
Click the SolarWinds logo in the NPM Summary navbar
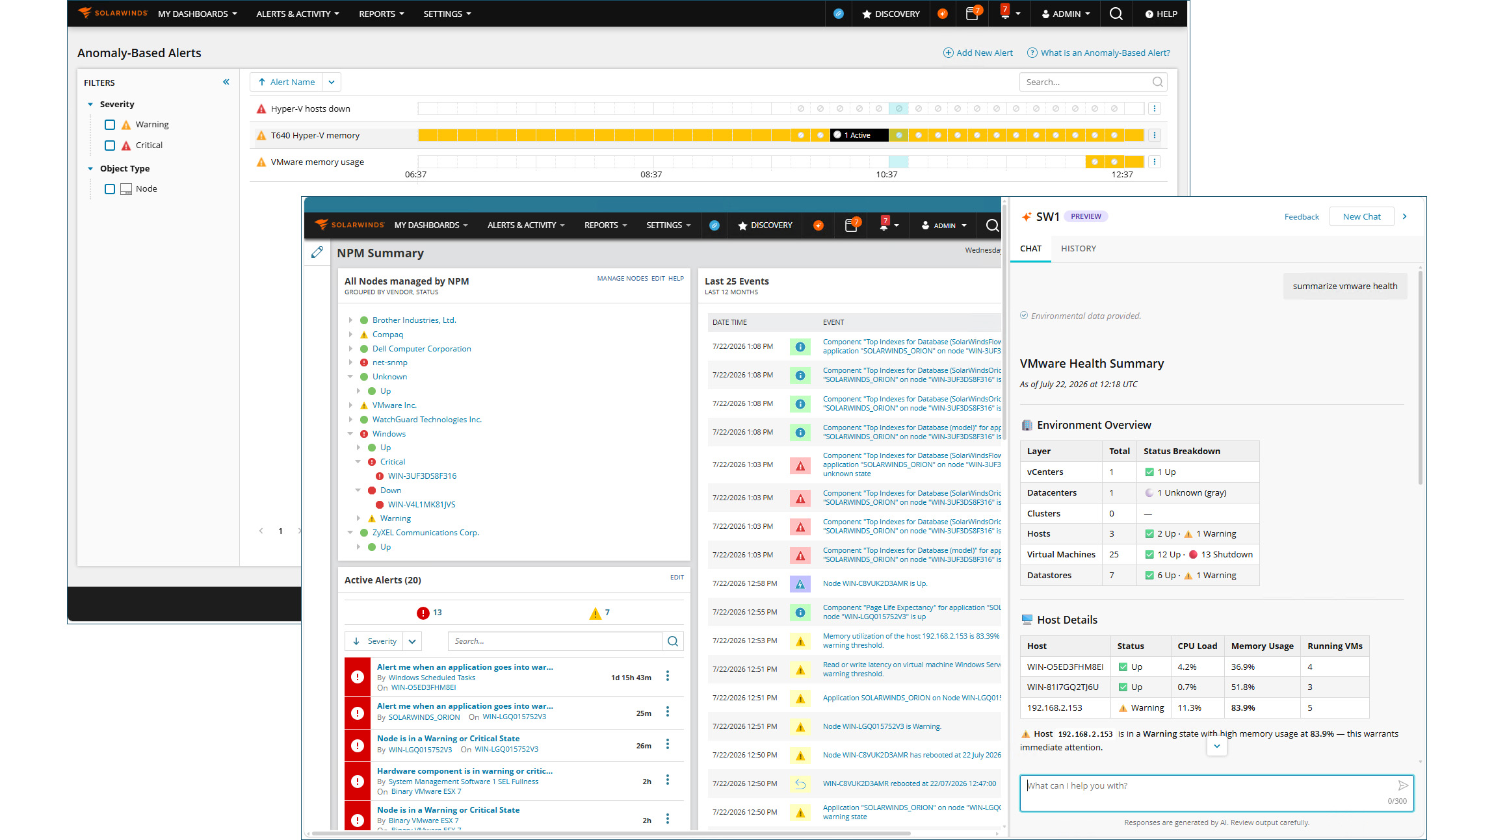pyautogui.click(x=350, y=225)
